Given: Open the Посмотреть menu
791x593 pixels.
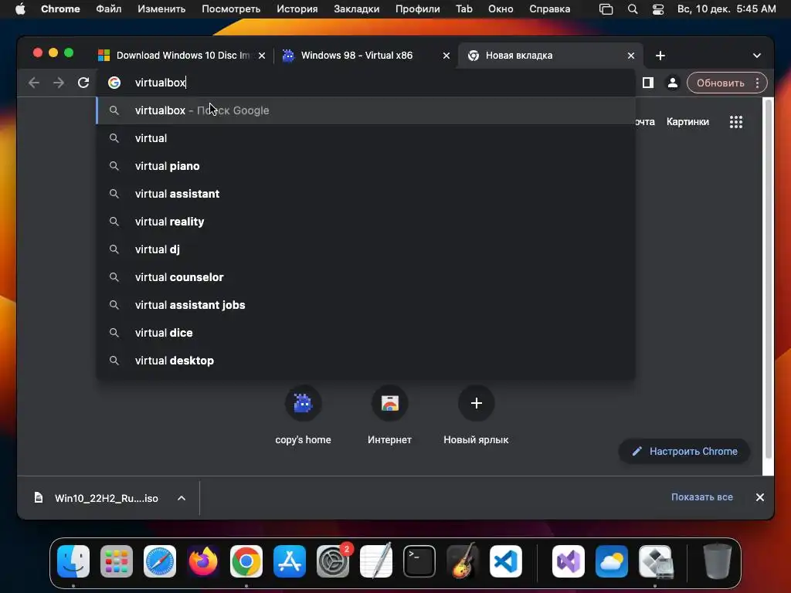Looking at the screenshot, I should (x=231, y=9).
